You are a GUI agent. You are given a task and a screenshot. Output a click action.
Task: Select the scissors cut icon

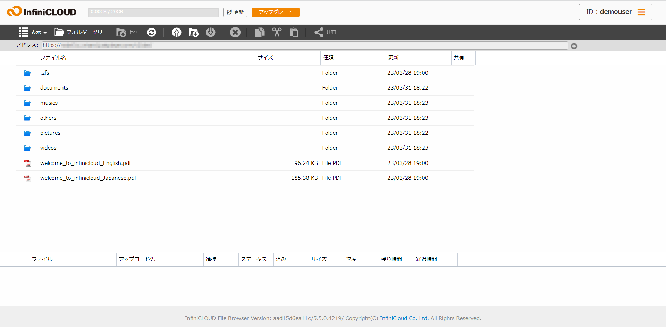[277, 32]
